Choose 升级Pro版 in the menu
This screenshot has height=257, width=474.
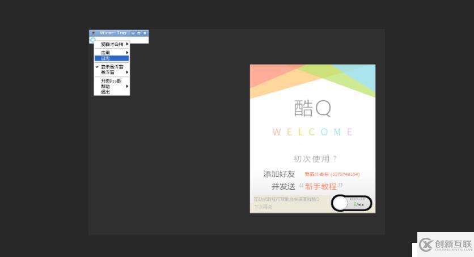(x=112, y=81)
